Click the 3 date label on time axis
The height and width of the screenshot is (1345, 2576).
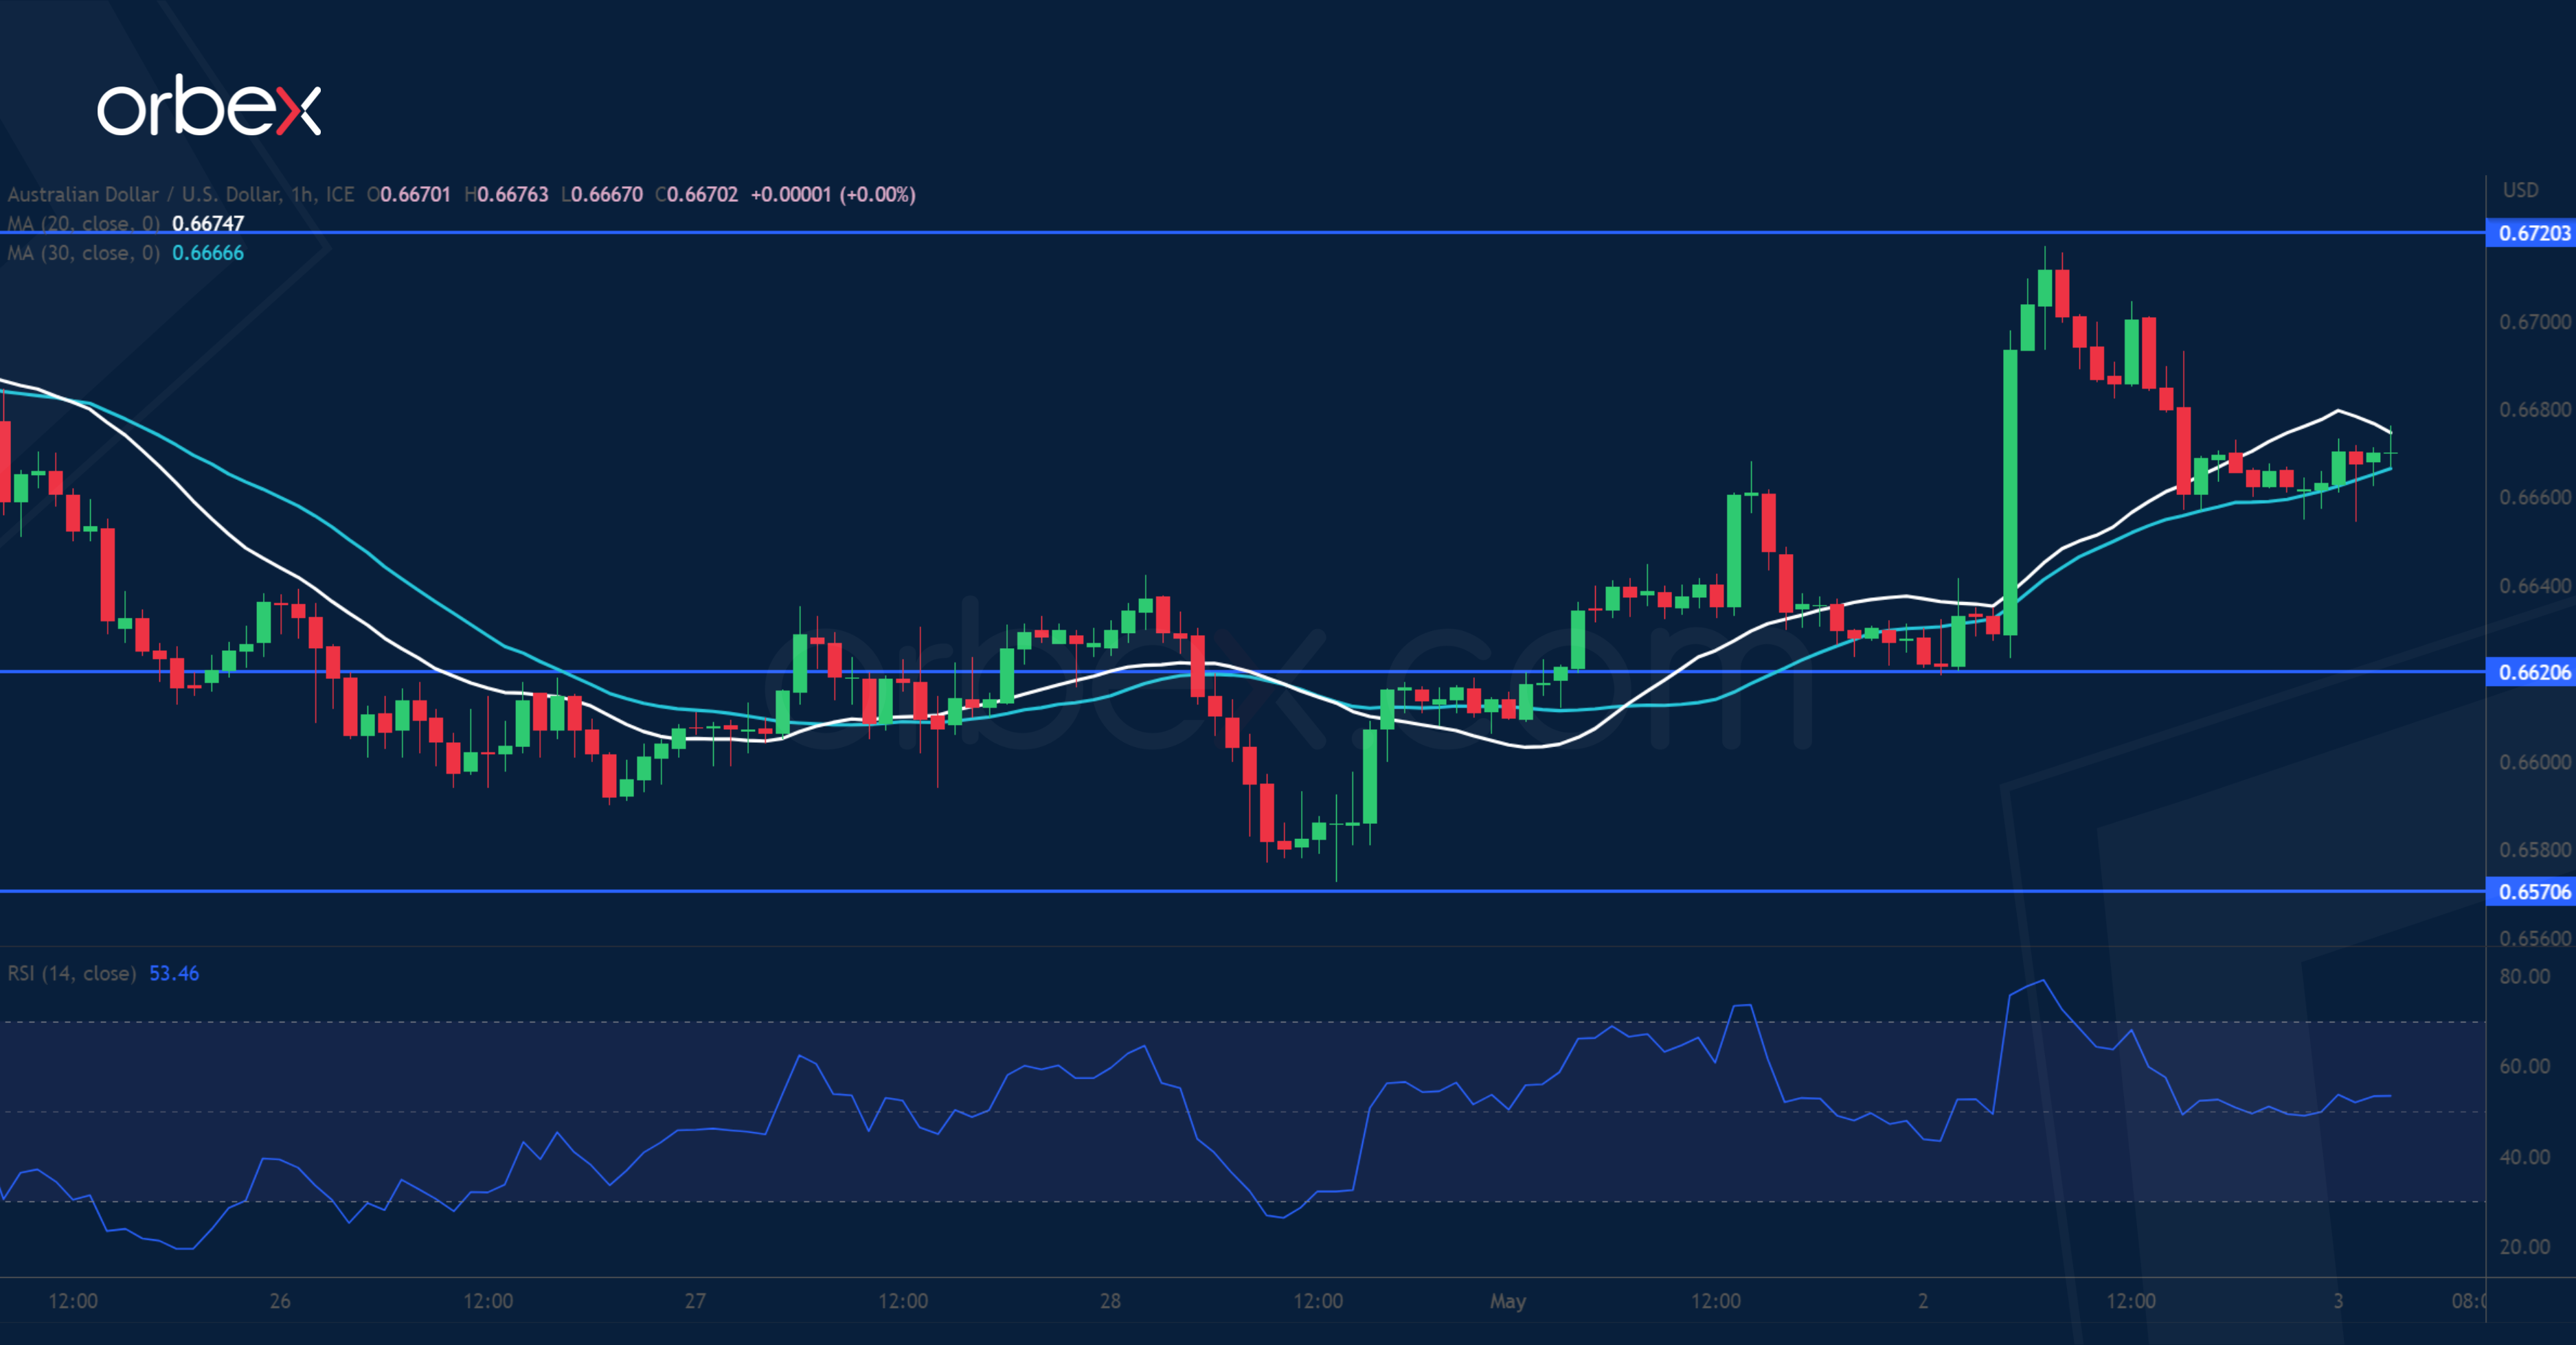pyautogui.click(x=2338, y=1301)
